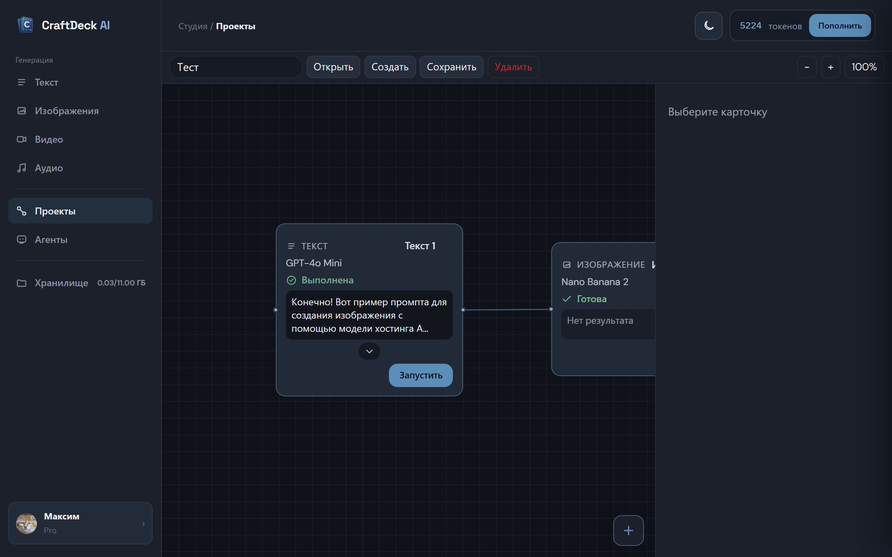Image resolution: width=892 pixels, height=557 pixels.
Task: Click the project name field Тест
Action: [x=236, y=67]
